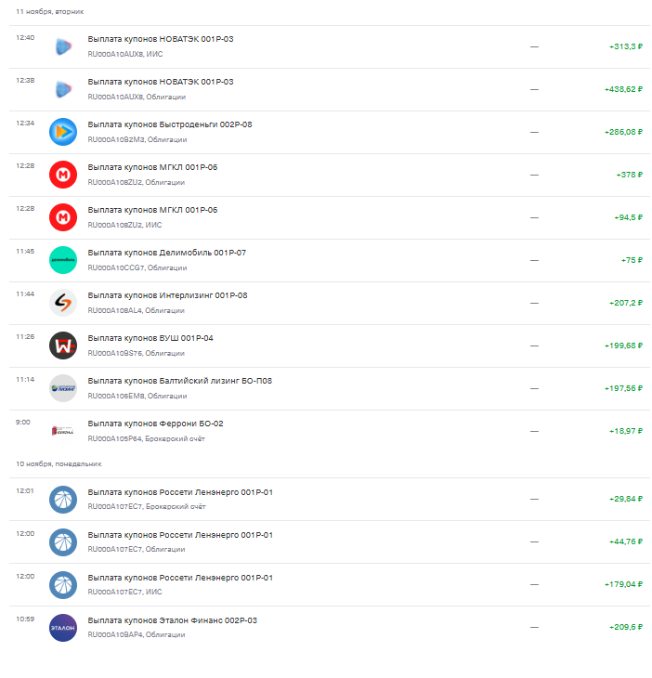Screen dimensions: 652x678
Task: Open Россети Ленэнерго payment for Облигации account
Action: coord(330,542)
